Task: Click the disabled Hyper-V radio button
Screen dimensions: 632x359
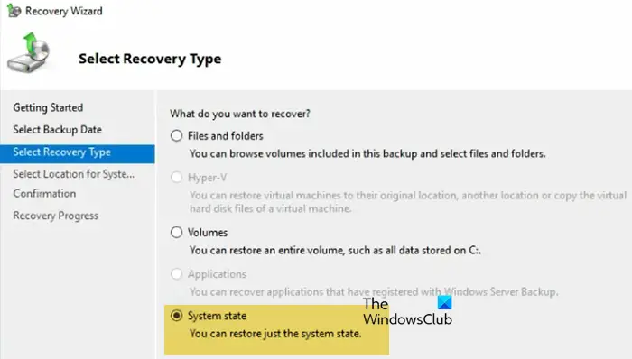Action: tap(177, 178)
